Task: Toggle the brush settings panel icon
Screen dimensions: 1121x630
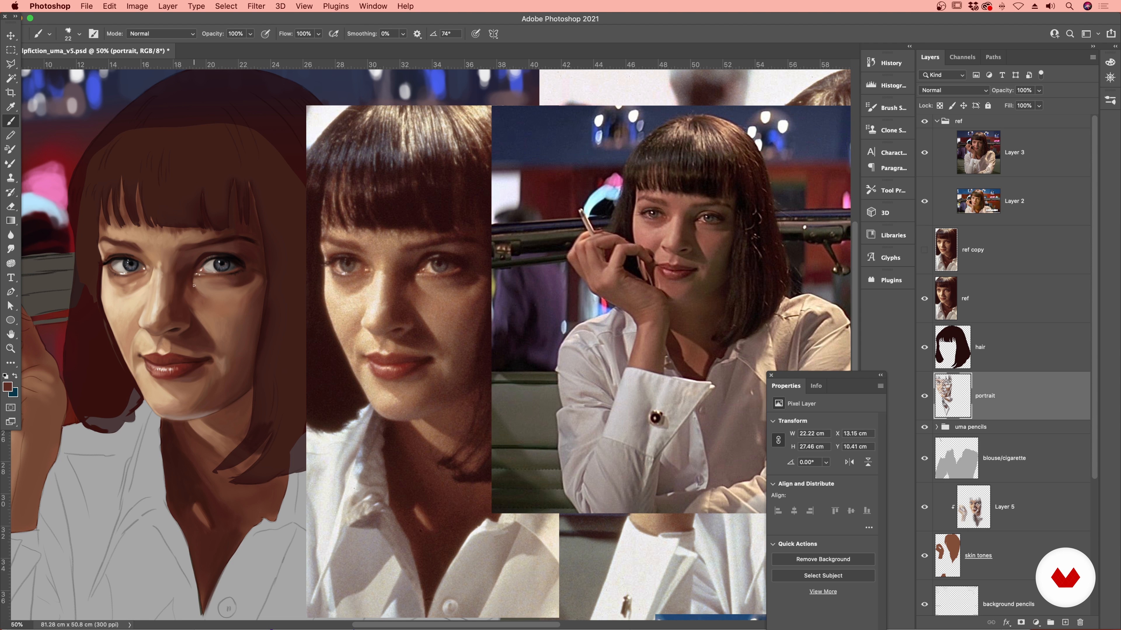Action: pos(93,34)
